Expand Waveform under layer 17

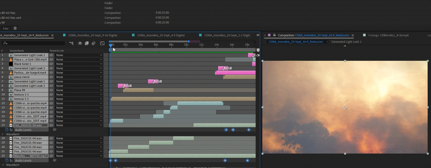(x=3, y=134)
